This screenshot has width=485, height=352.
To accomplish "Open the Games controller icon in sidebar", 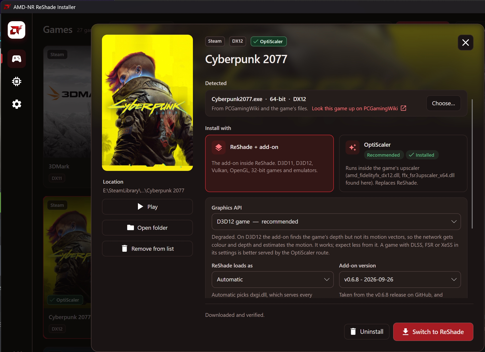I will pyautogui.click(x=16, y=59).
